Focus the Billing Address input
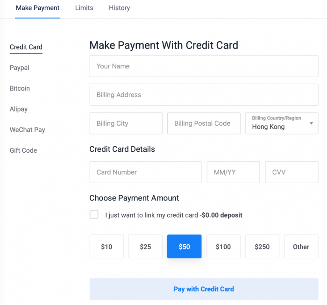The height and width of the screenshot is (305, 327). click(x=204, y=95)
